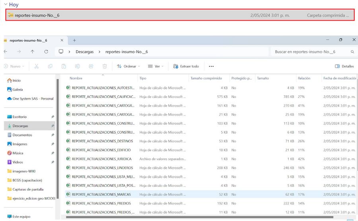Image resolution: width=358 pixels, height=221 pixels.
Task: Collapse the Hoy group chevron
Action: point(6,4)
